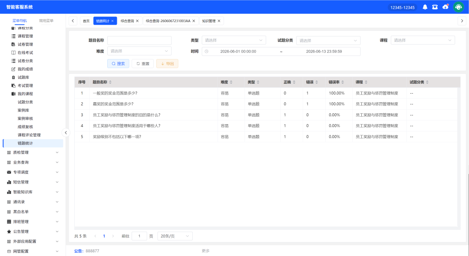Click the 更多 link in announcement bar
This screenshot has height=256, width=469.
point(205,251)
